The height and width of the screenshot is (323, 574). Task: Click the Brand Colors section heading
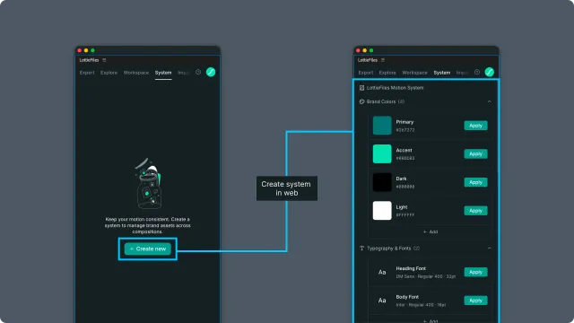point(381,101)
